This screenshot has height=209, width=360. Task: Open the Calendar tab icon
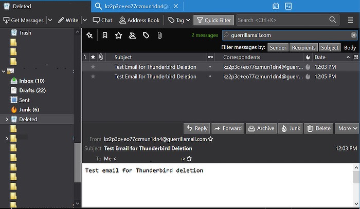(276, 6)
